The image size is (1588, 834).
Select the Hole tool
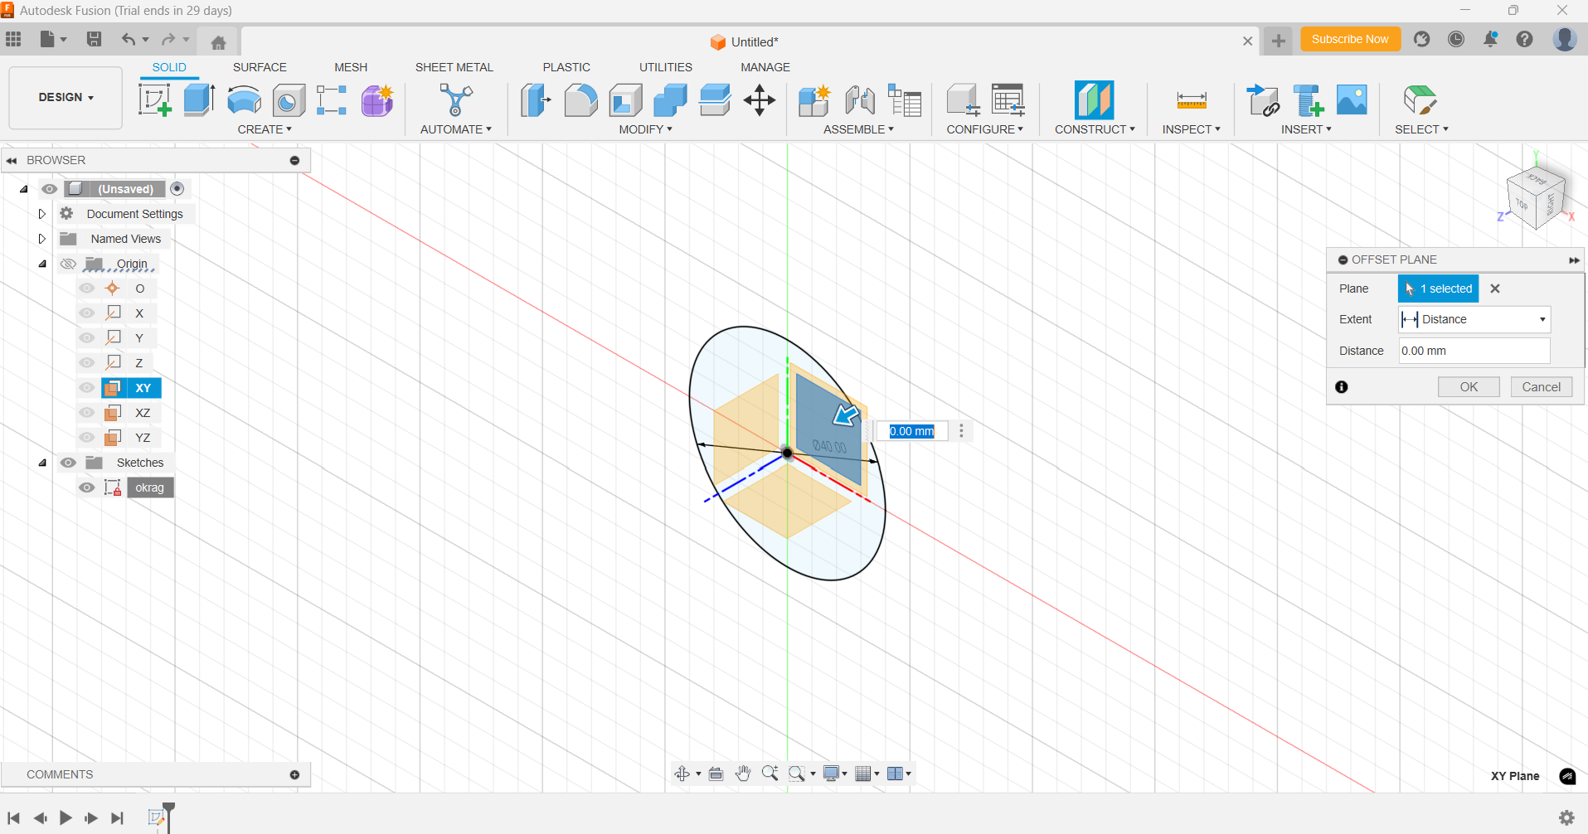pos(289,100)
